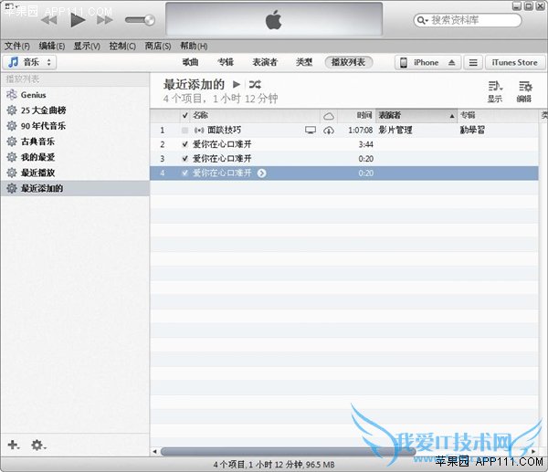Click the 影片管理 artist cell
This screenshot has height=472, width=548.
(395, 131)
